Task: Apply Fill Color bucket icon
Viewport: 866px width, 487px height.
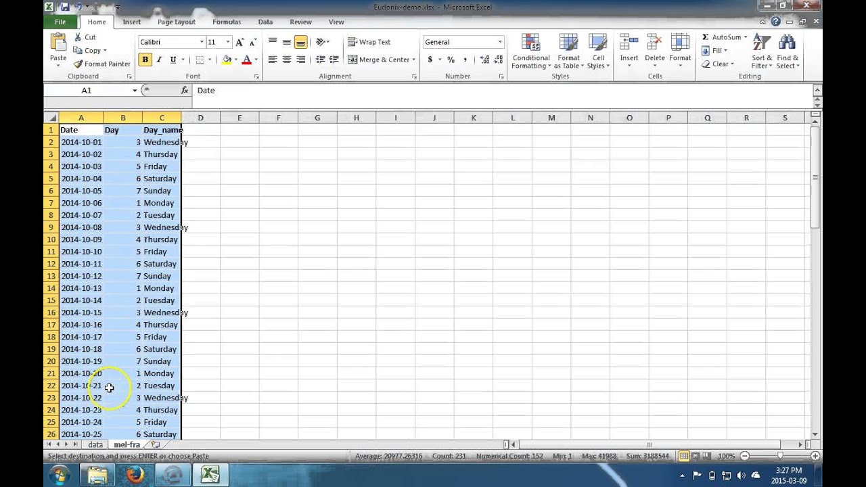Action: [x=227, y=60]
